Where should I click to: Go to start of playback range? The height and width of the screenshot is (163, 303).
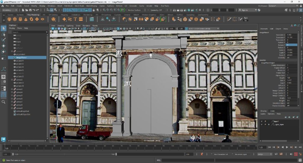tap(269, 147)
